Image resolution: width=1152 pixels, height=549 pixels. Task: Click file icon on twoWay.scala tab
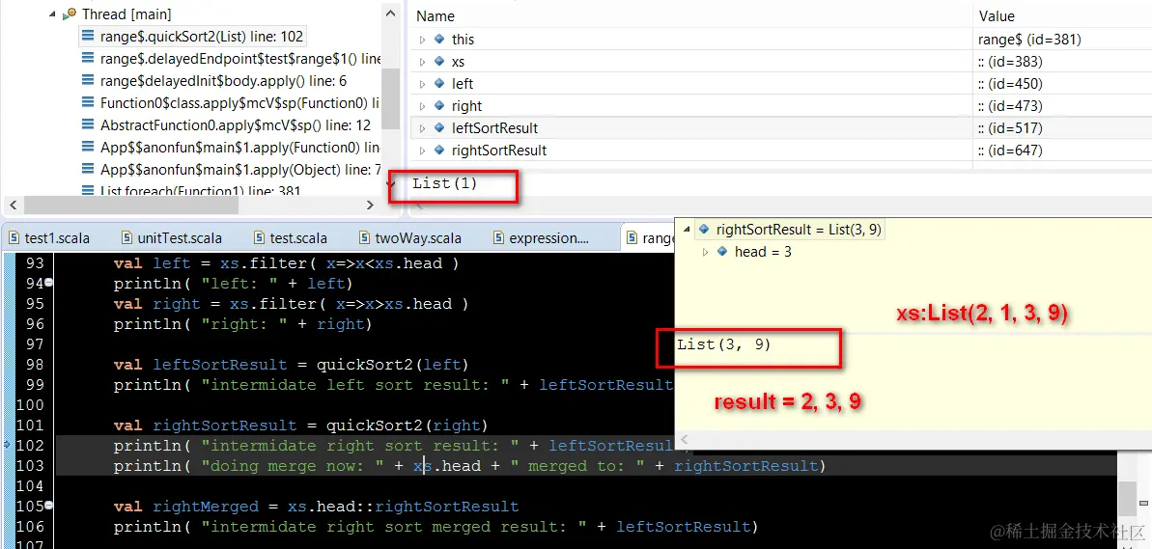pos(364,237)
